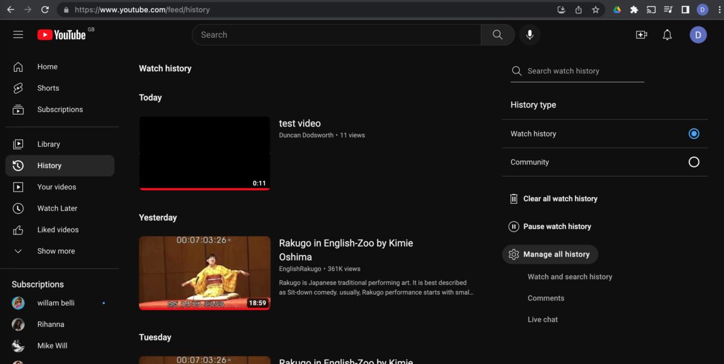This screenshot has height=364, width=724.
Task: Expand Show more in the sidebar
Action: [60, 251]
